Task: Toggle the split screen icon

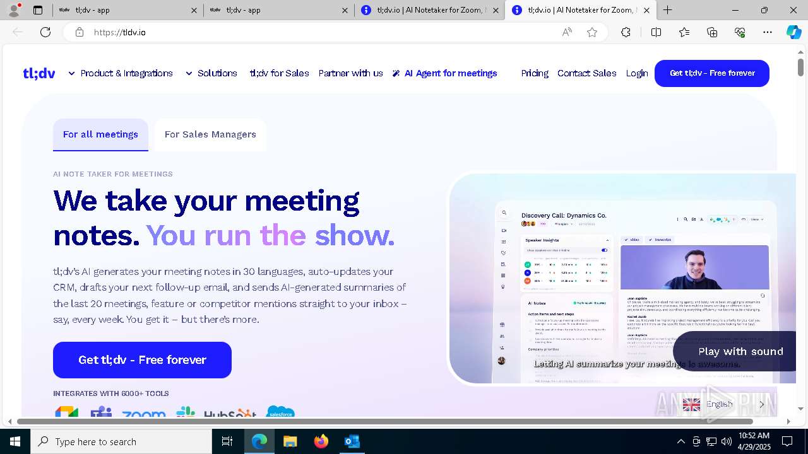Action: pyautogui.click(x=656, y=32)
